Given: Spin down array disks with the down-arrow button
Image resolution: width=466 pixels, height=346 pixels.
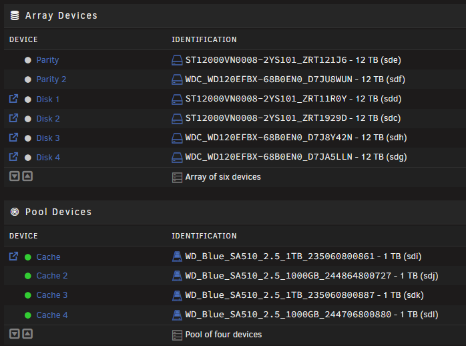Looking at the screenshot, I should (15, 176).
